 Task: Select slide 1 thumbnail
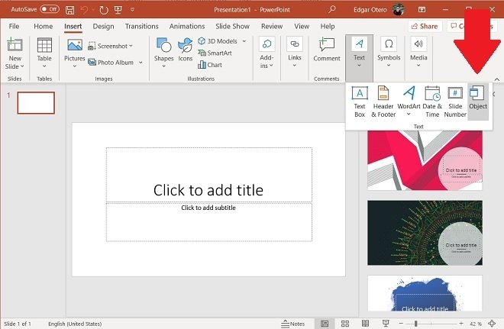point(36,103)
